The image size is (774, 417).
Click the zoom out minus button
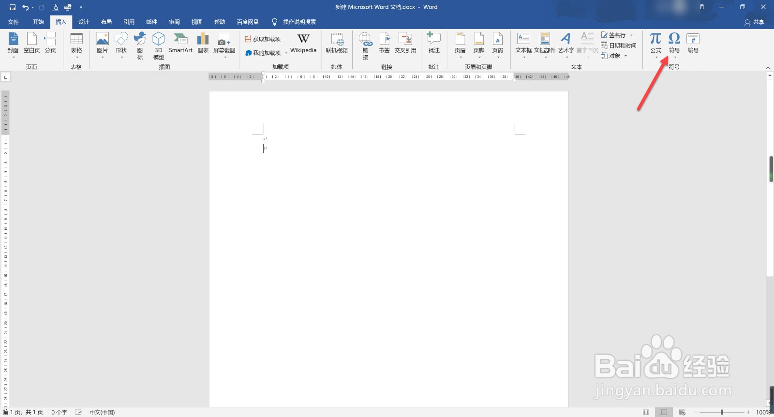click(695, 412)
